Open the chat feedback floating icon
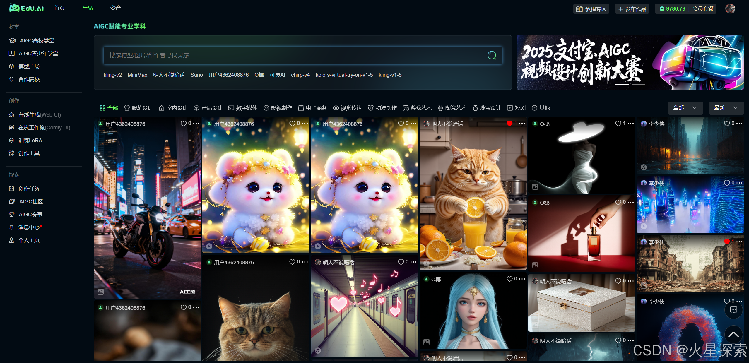 733,310
